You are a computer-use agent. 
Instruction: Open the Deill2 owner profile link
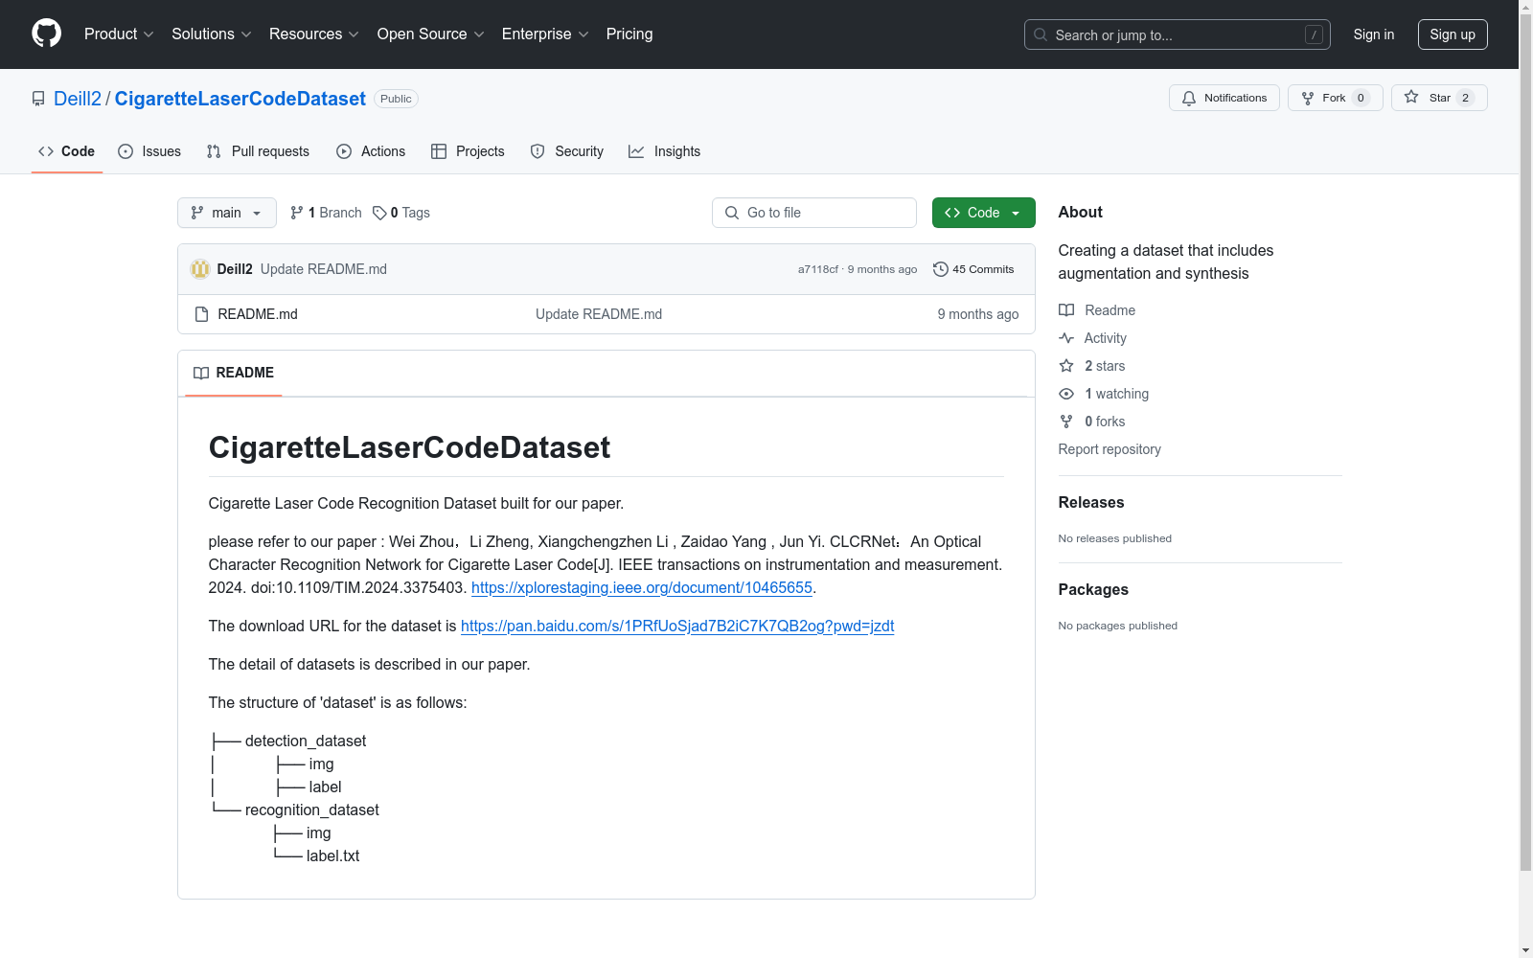click(78, 99)
